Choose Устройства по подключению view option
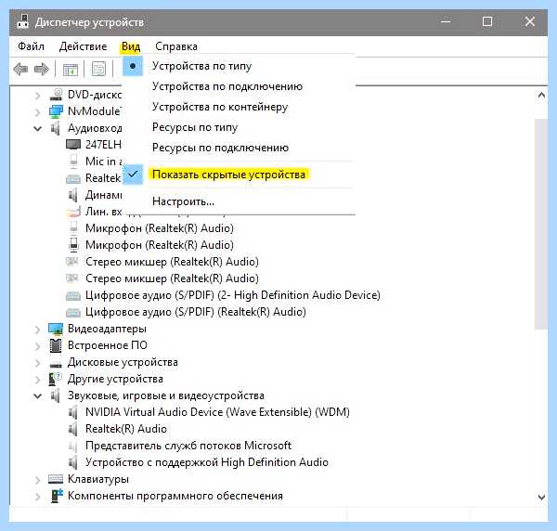The image size is (557, 531). (x=227, y=86)
